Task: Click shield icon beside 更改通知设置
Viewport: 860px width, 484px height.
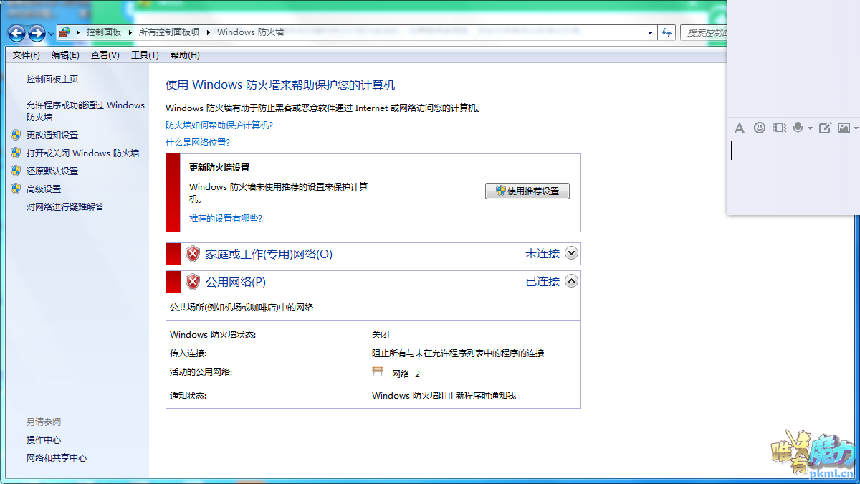Action: pos(16,135)
